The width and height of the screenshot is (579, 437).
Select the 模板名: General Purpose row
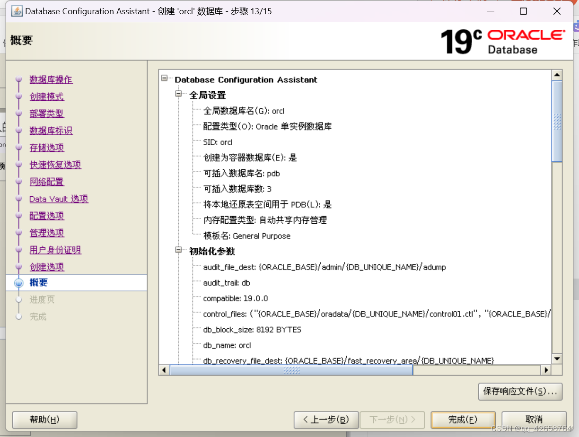pos(247,236)
